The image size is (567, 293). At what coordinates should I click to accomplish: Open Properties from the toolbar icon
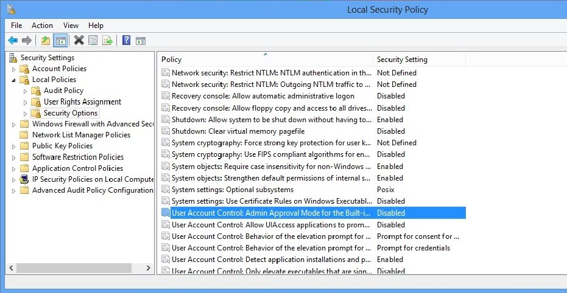(93, 40)
